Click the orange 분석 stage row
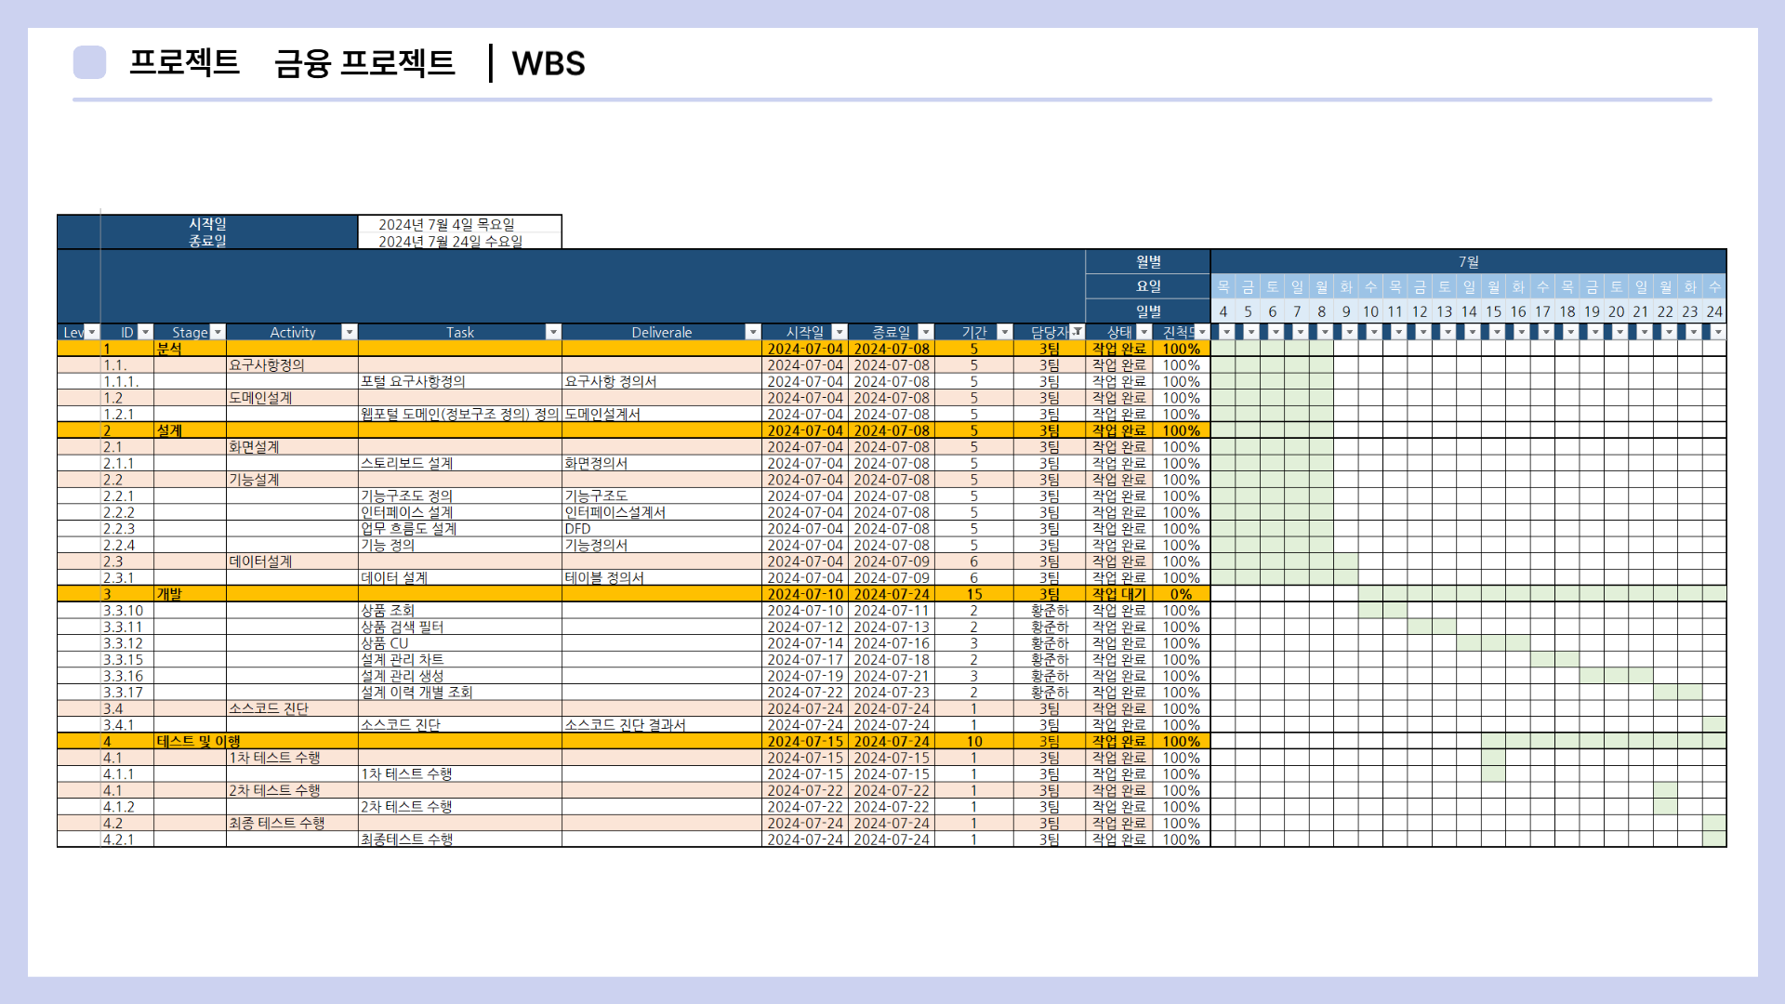 tap(169, 349)
